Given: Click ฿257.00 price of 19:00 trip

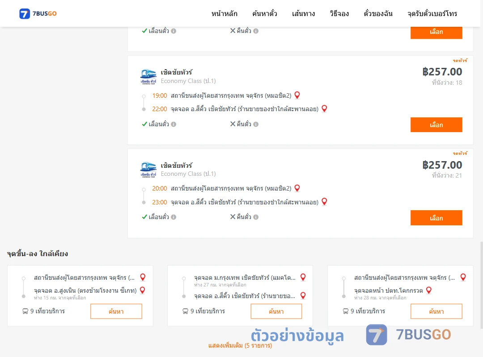Looking at the screenshot, I should pos(442,72).
